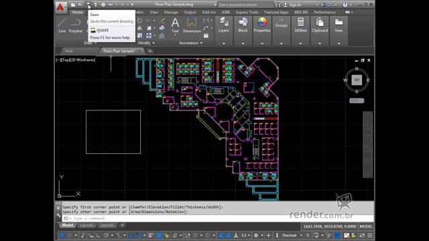Open the Groups panel button
429x241 pixels.
click(x=281, y=23)
